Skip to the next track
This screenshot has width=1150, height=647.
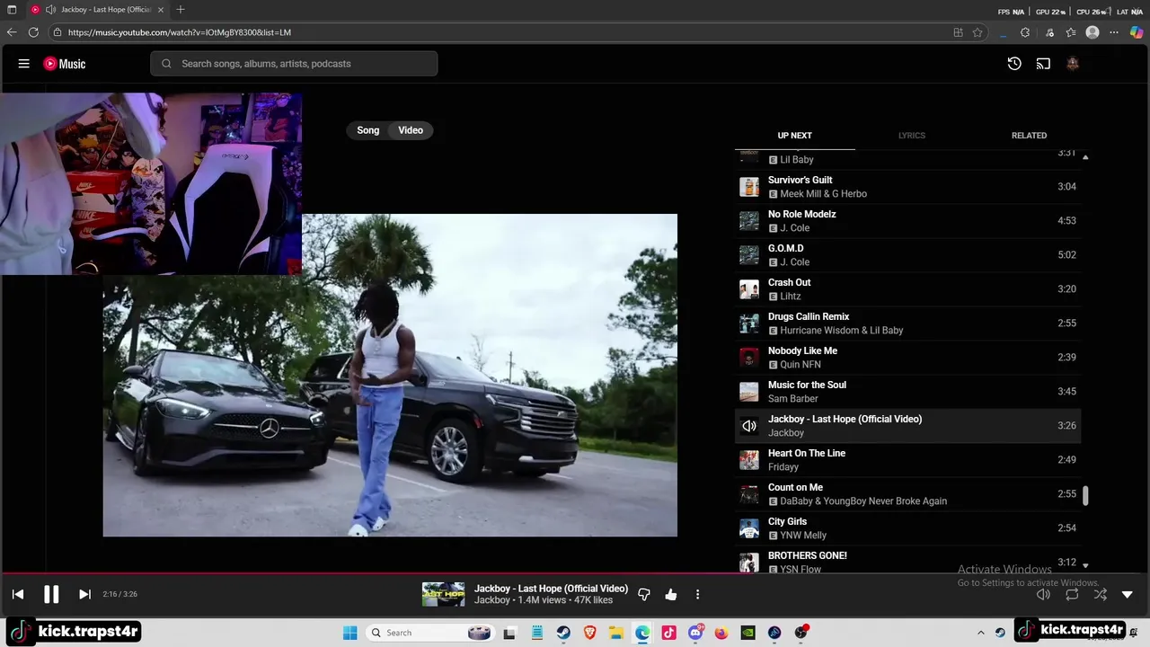84,594
